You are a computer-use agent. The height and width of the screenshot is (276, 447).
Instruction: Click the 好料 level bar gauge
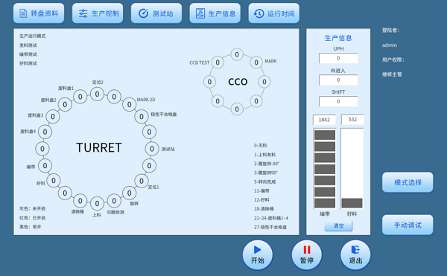pyautogui.click(x=352, y=169)
